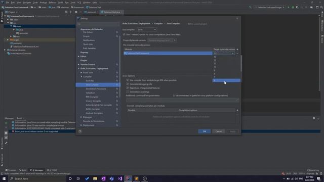
Task: Open the Sublime Text icon on taskbar
Action: (136, 178)
